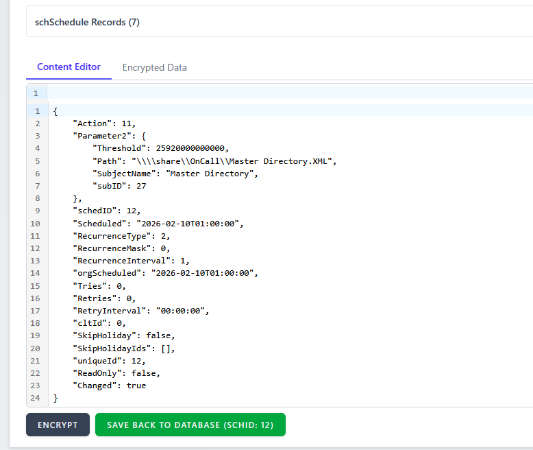Click the "Scheduled" date value
533x450 pixels.
[x=190, y=224]
